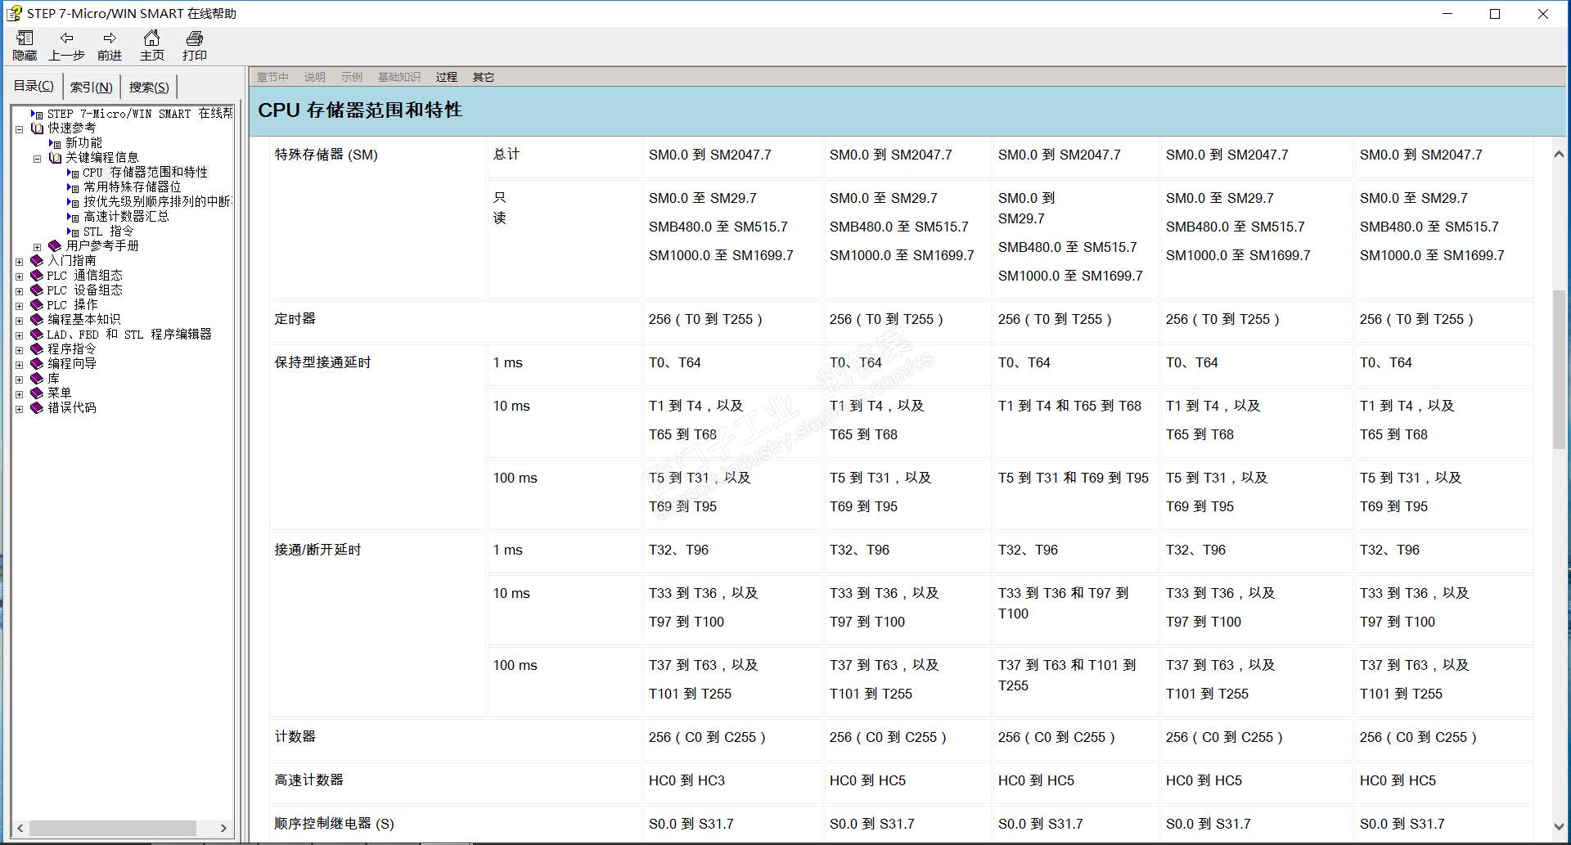Image resolution: width=1571 pixels, height=845 pixels.
Task: Expand the 编程向导 tree node
Action: coord(19,365)
